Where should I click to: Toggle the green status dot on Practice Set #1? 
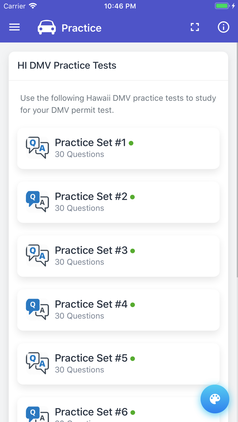132,143
